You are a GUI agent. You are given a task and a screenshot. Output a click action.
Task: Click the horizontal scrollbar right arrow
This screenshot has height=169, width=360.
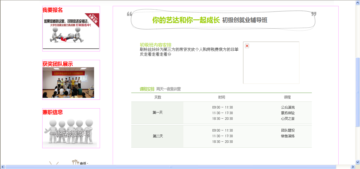click(352, 167)
